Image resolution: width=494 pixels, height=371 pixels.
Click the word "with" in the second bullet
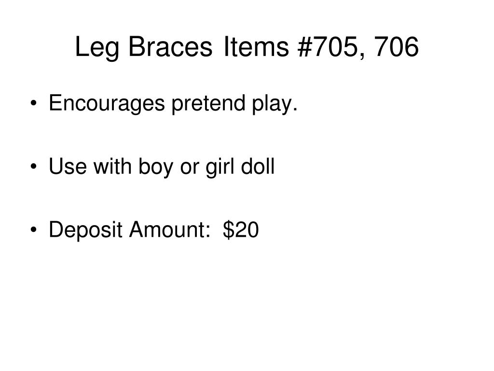(112, 166)
